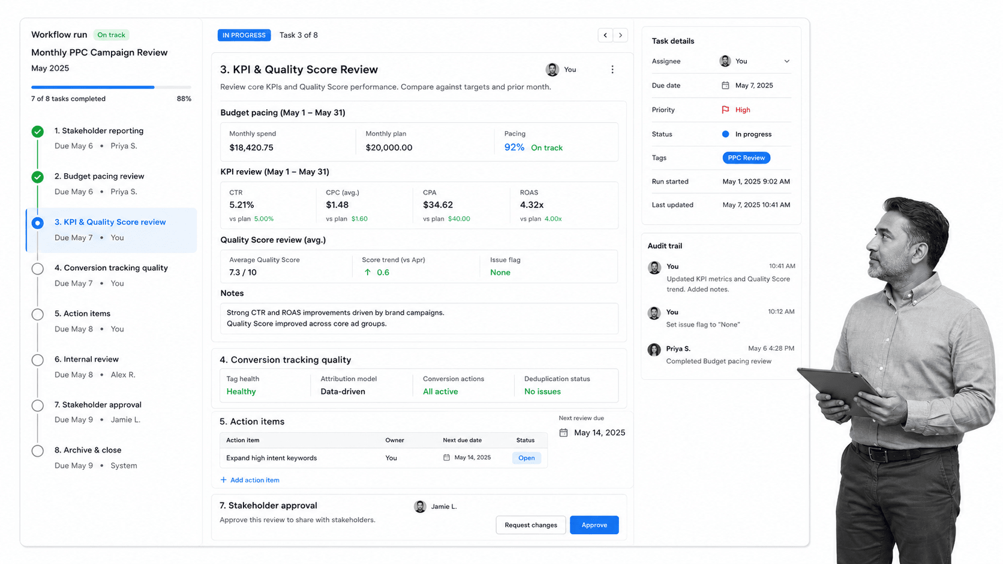Viewport: 1003px width, 564px height.
Task: Click the On track workflow badge
Action: (112, 35)
